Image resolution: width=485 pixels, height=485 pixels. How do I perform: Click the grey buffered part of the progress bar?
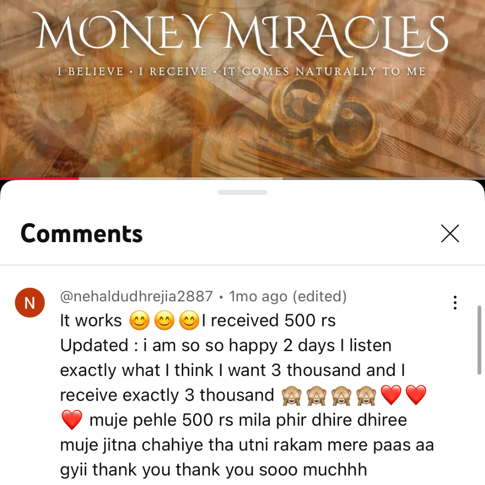pyautogui.click(x=181, y=178)
